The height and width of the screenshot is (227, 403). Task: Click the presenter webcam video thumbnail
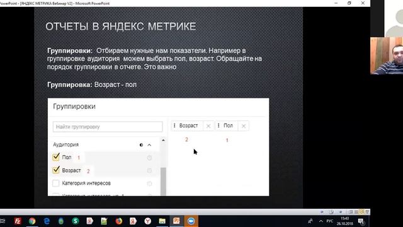coord(387,55)
